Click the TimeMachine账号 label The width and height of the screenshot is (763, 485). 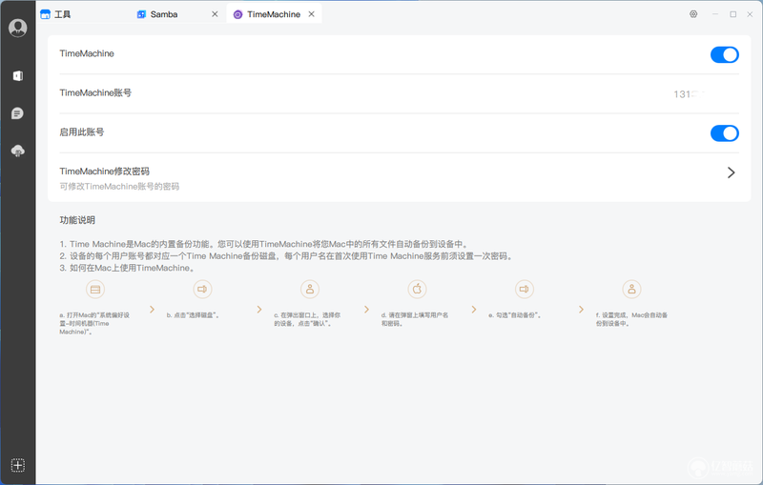(95, 92)
